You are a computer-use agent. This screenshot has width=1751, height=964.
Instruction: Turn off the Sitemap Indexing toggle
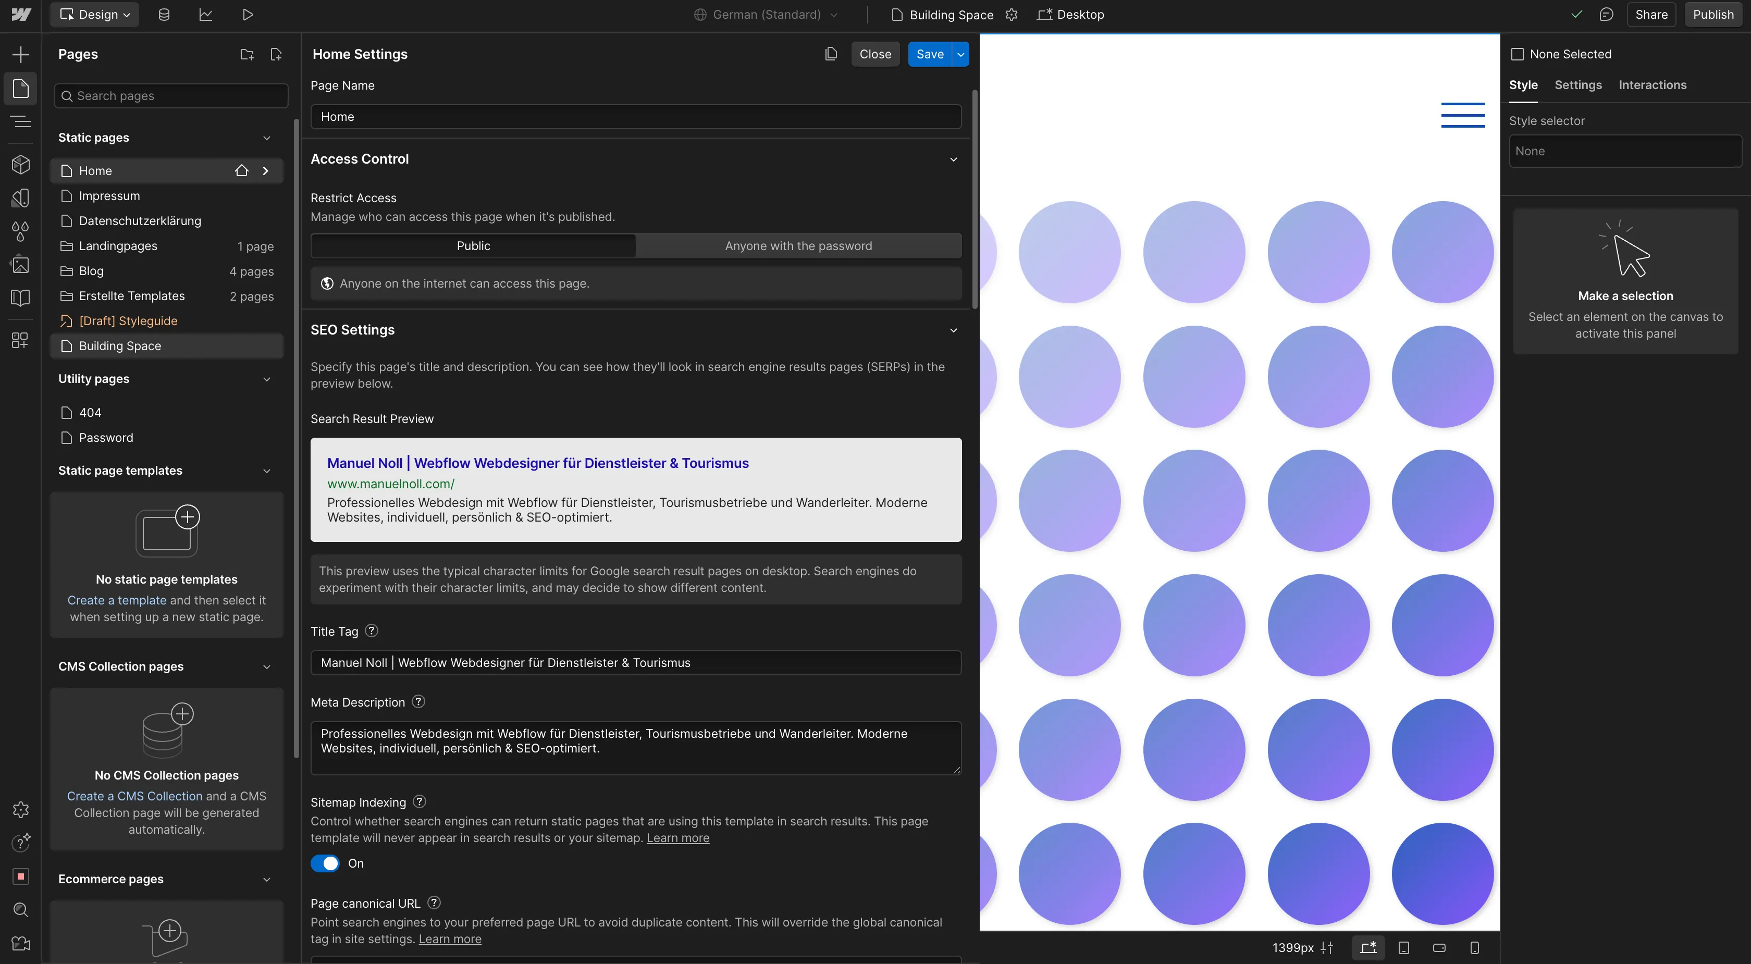[325, 863]
